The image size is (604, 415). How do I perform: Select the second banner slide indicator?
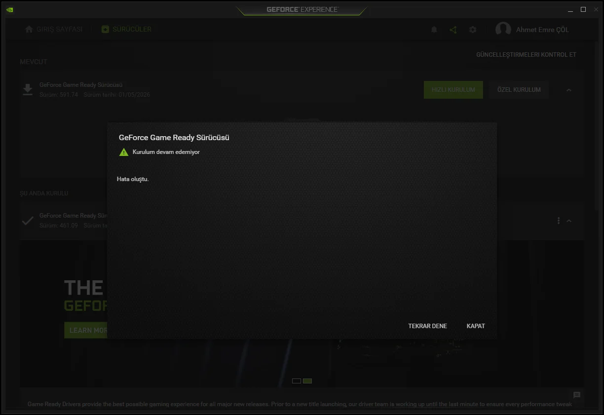click(307, 381)
